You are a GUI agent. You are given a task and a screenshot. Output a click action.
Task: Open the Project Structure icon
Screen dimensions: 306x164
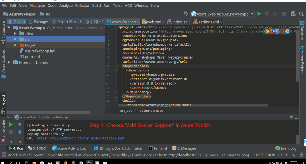pyautogui.click(x=293, y=14)
